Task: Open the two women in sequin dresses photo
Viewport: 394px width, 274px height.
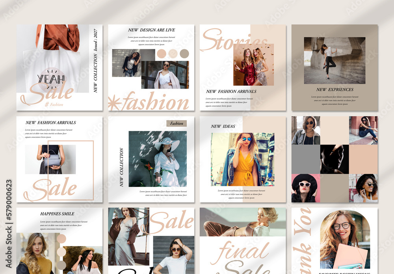Action: point(253,65)
